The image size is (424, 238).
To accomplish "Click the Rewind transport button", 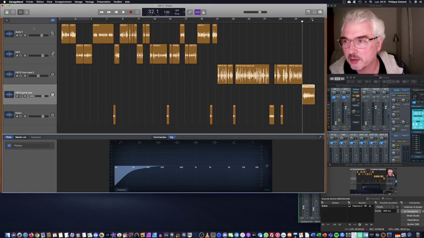I will pos(101,12).
